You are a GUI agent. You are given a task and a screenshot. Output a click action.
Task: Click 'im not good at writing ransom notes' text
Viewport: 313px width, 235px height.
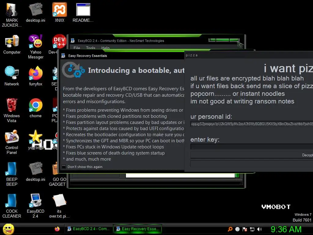point(242,101)
